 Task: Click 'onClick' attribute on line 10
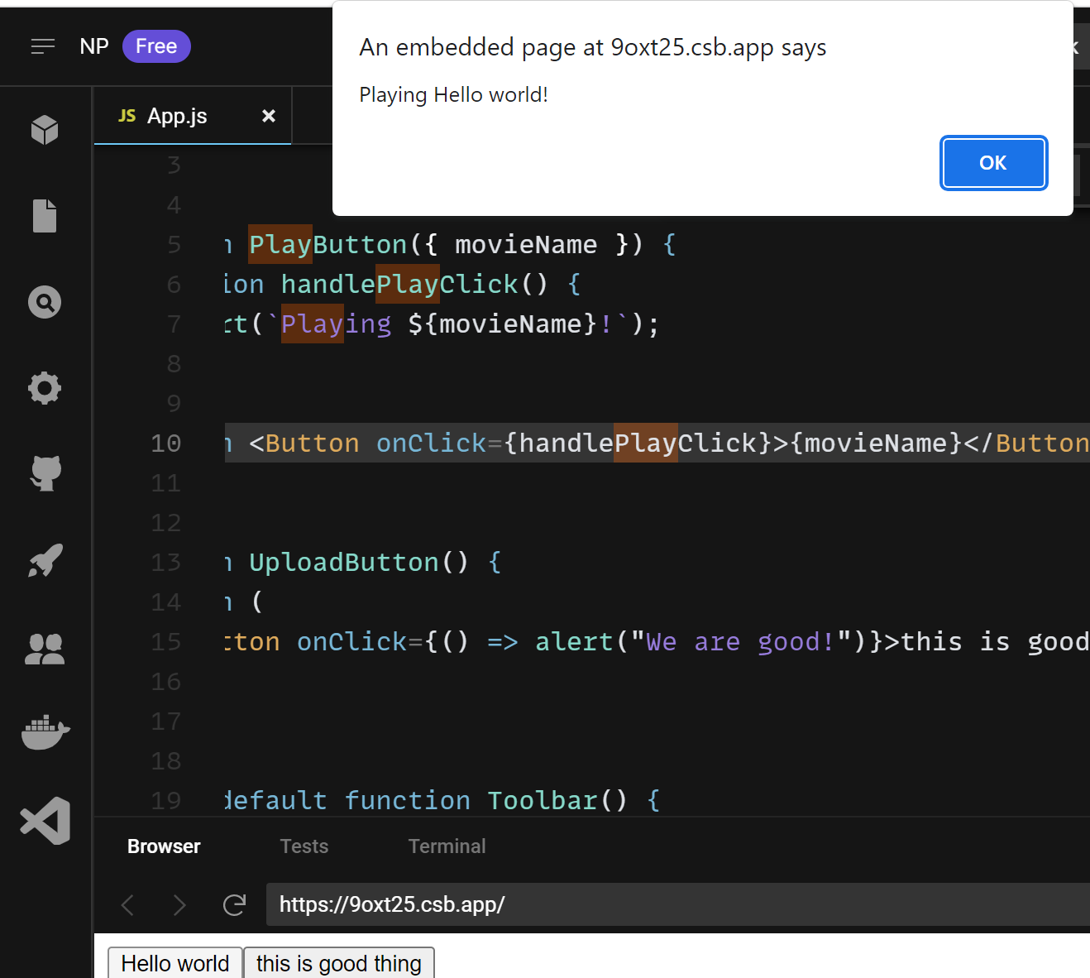point(431,443)
